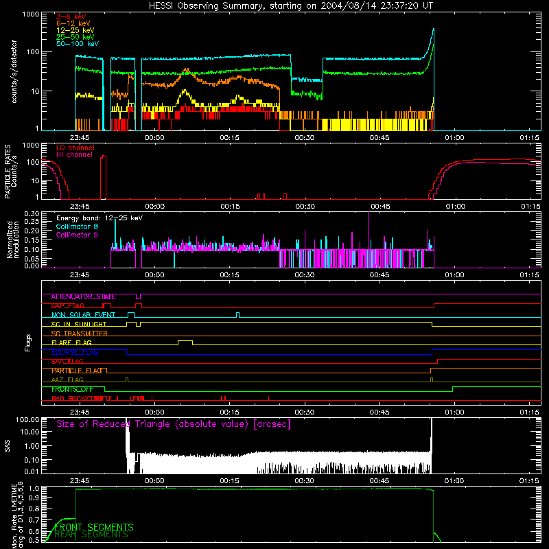This screenshot has height=549, width=549.
Task: Click the 50-100 keV peak near 00:55
Action: click(x=434, y=30)
